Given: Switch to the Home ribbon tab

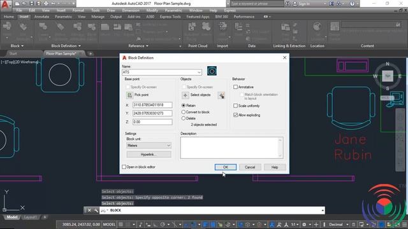Looking at the screenshot, I should click(8, 17).
